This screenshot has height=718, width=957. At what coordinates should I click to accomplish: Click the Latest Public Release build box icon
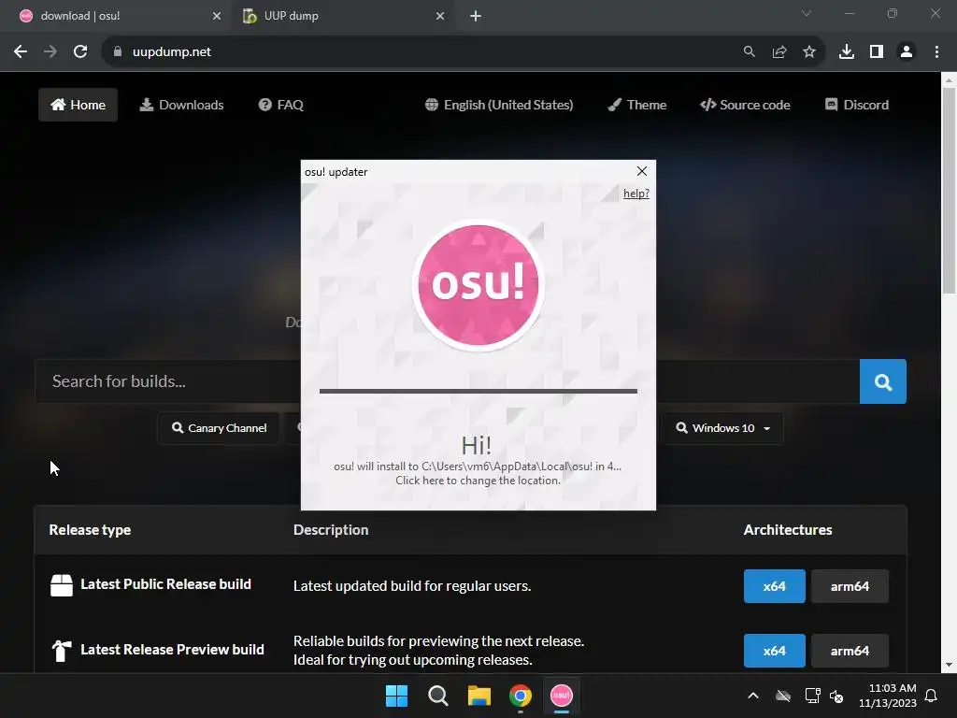tap(62, 585)
